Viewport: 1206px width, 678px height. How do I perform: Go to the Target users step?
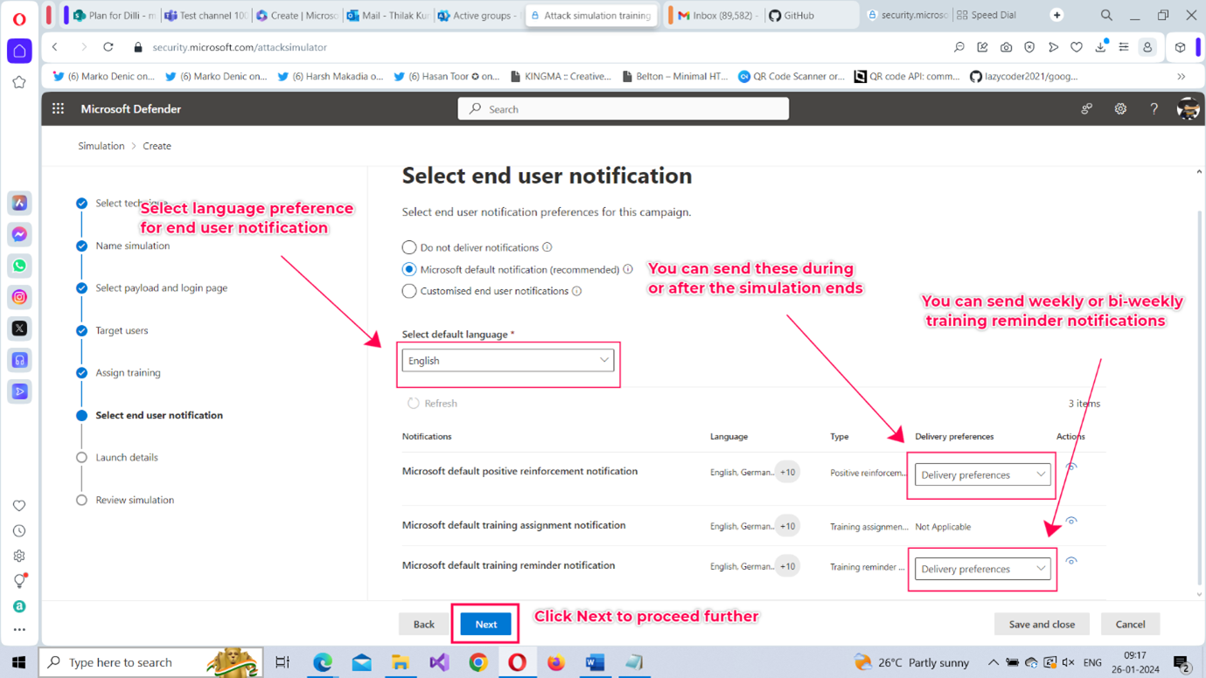click(x=122, y=330)
